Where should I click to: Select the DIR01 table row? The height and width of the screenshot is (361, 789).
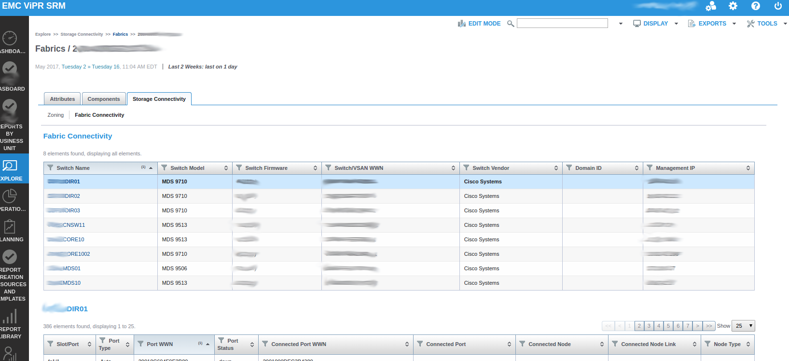click(399, 181)
